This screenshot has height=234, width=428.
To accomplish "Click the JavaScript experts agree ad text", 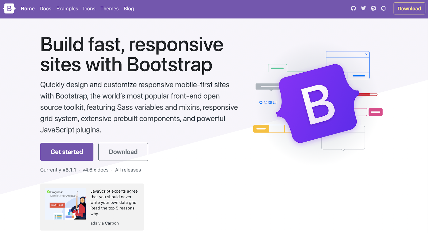I will 114,202.
